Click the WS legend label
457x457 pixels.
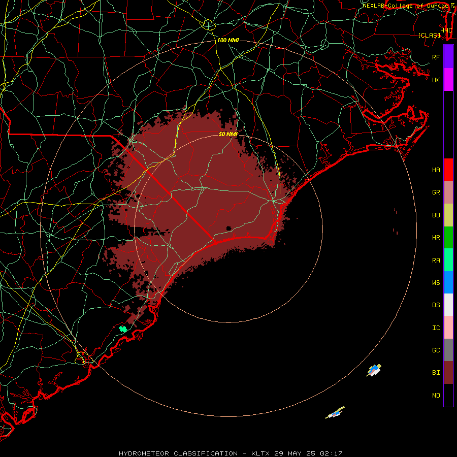[436, 283]
